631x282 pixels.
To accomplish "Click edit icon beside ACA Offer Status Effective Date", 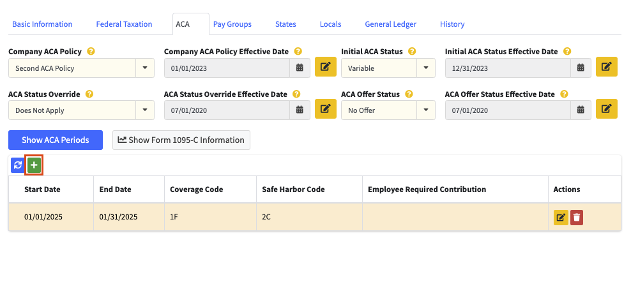I will pyautogui.click(x=606, y=110).
